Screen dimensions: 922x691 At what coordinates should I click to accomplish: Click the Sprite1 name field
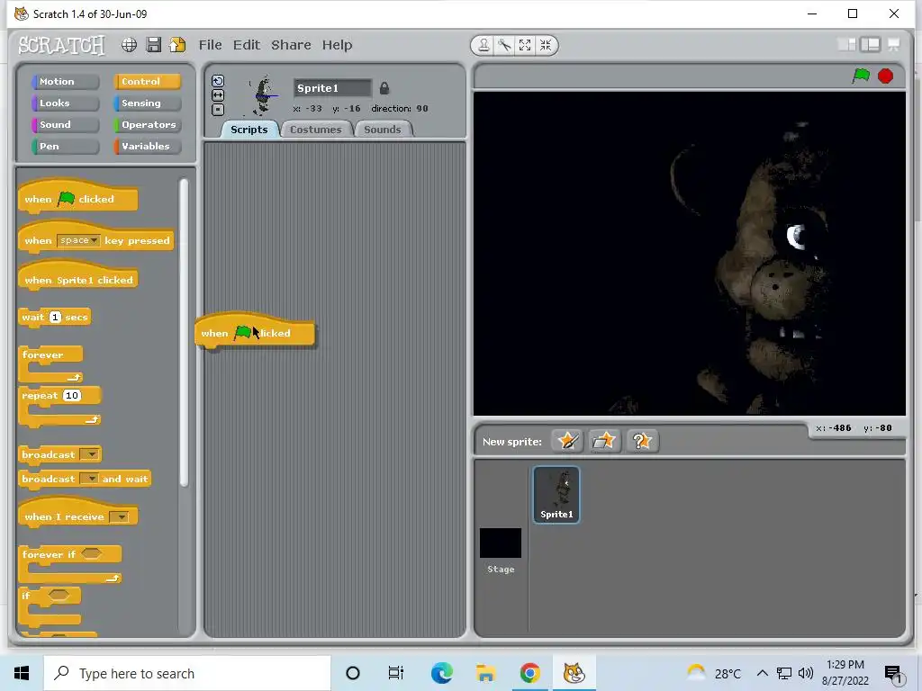point(332,88)
